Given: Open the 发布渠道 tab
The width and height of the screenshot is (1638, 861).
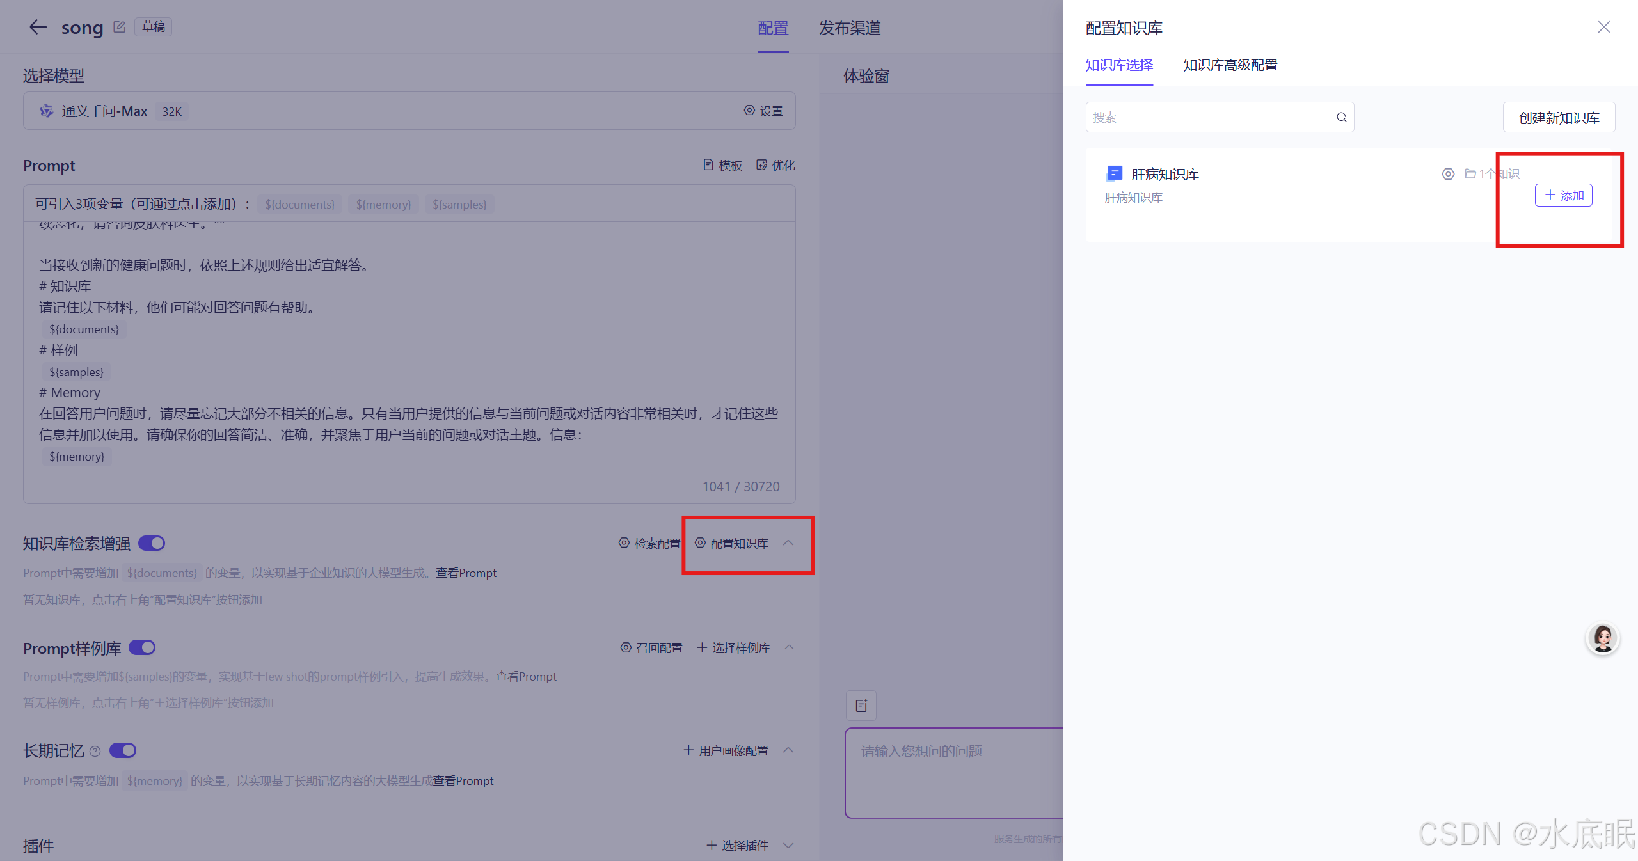Looking at the screenshot, I should (850, 28).
